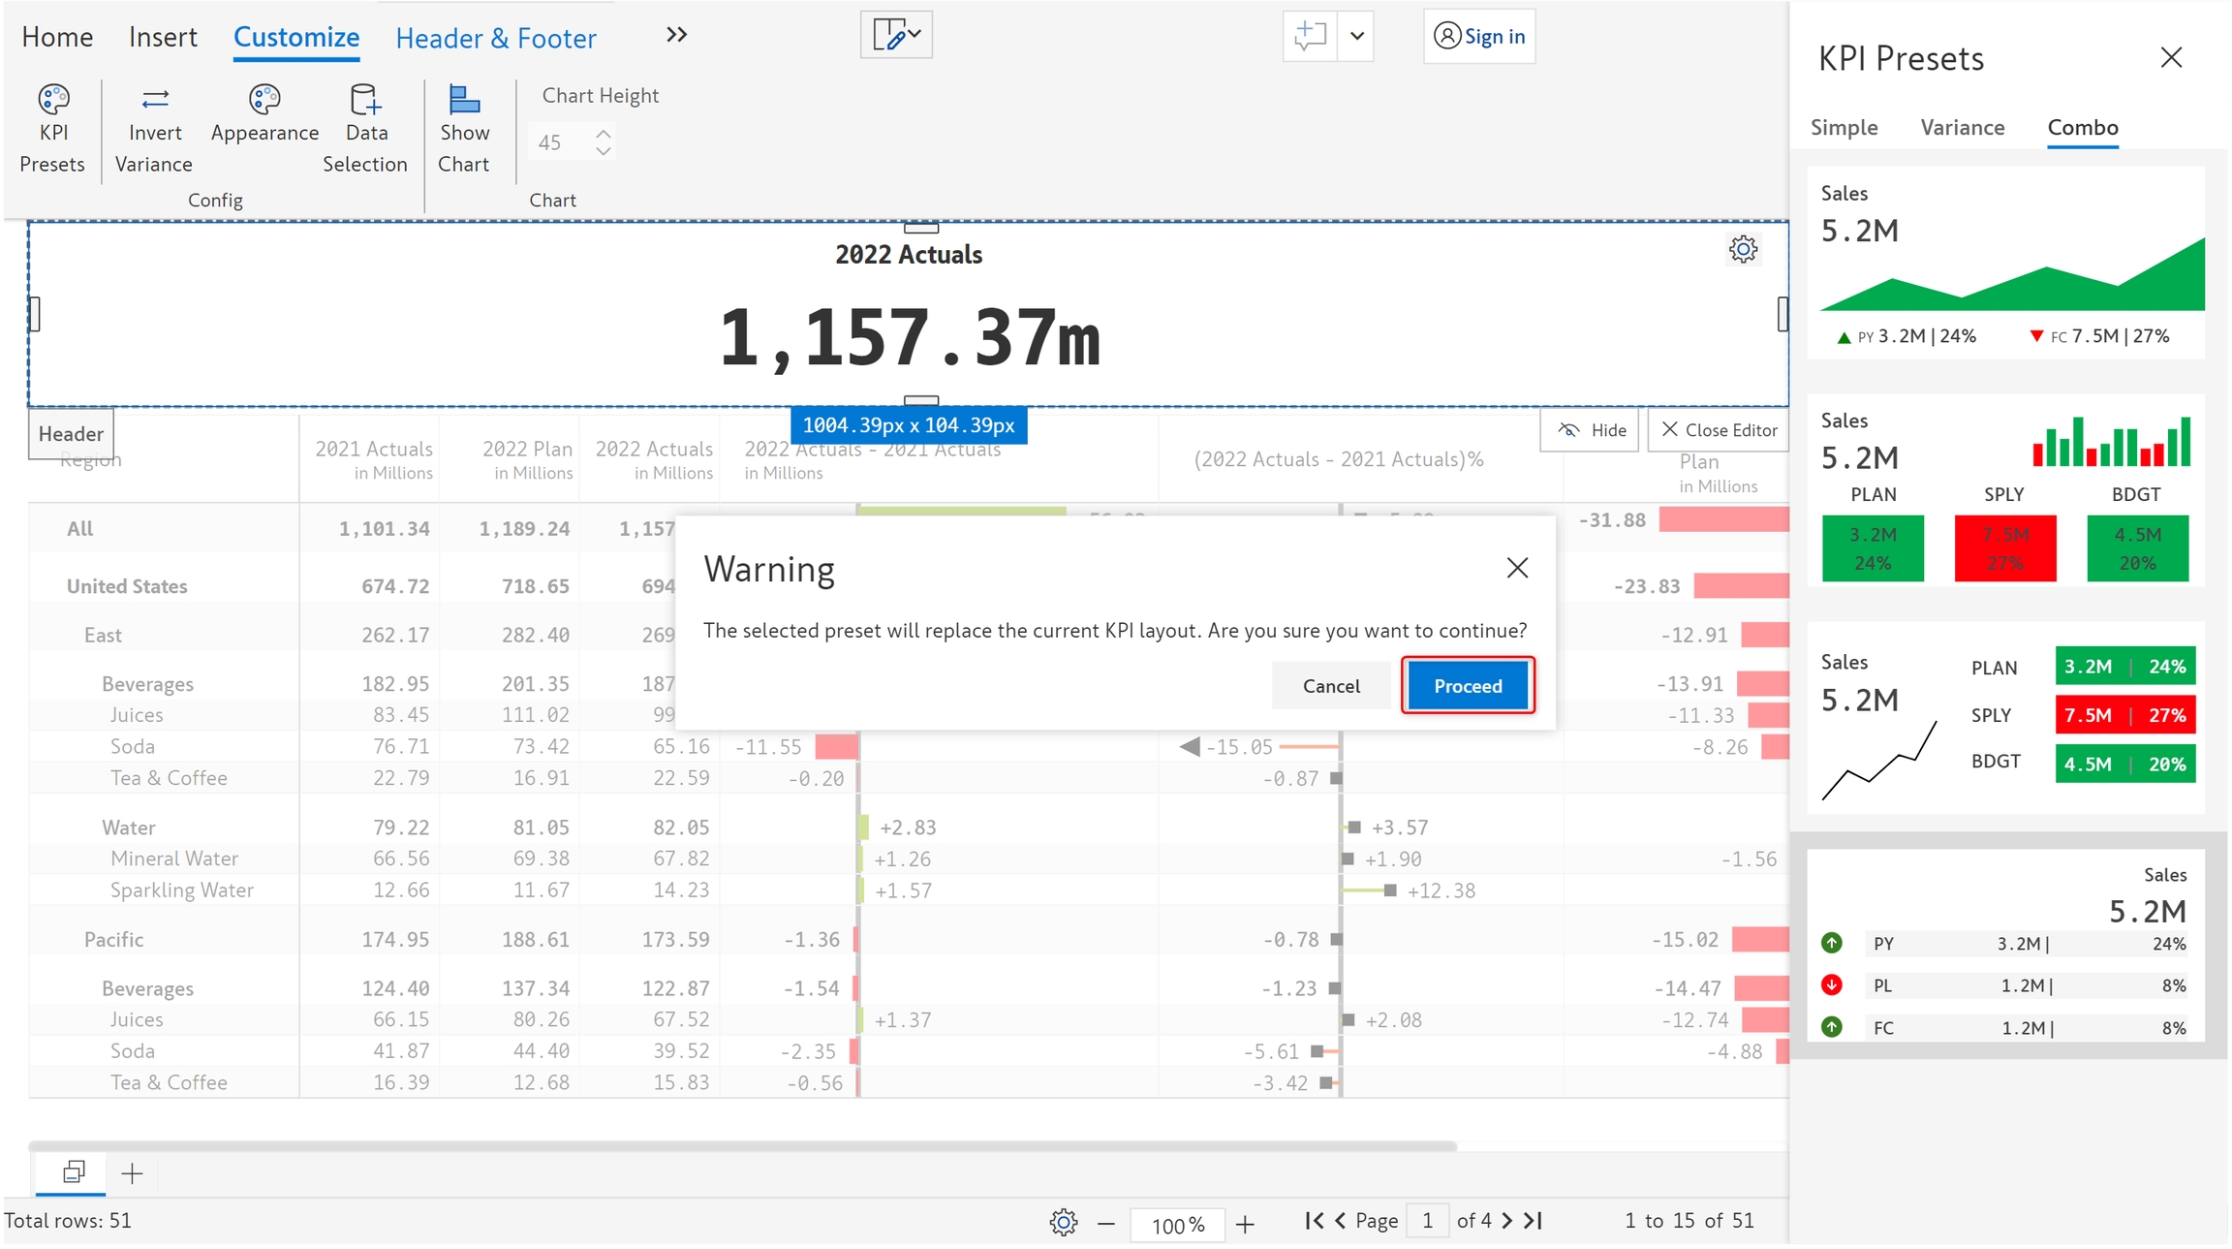Go to the next page arrow
This screenshot has height=1249, width=2232.
tap(1506, 1221)
